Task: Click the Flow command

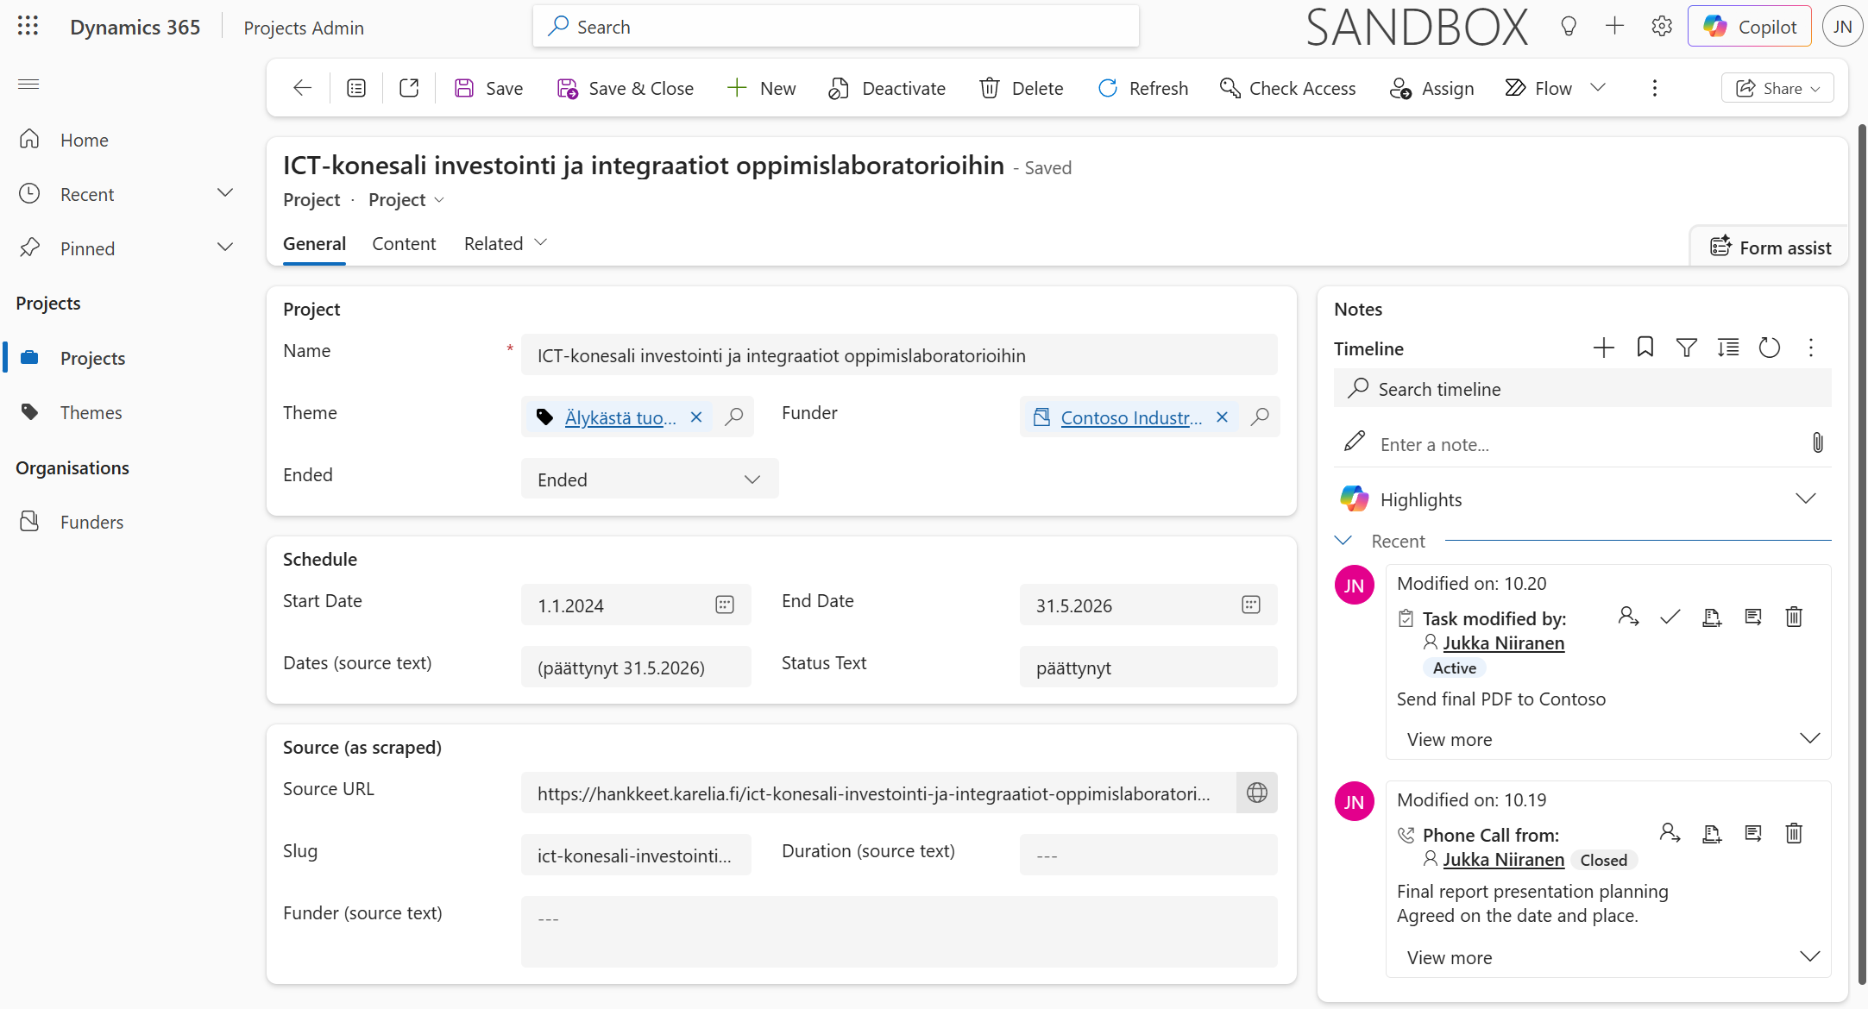Action: click(1538, 88)
